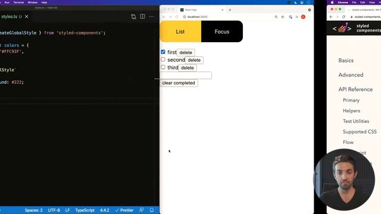381x214 pixels.
Task: Select the styles.ts tab in VS Code
Action: [10, 17]
